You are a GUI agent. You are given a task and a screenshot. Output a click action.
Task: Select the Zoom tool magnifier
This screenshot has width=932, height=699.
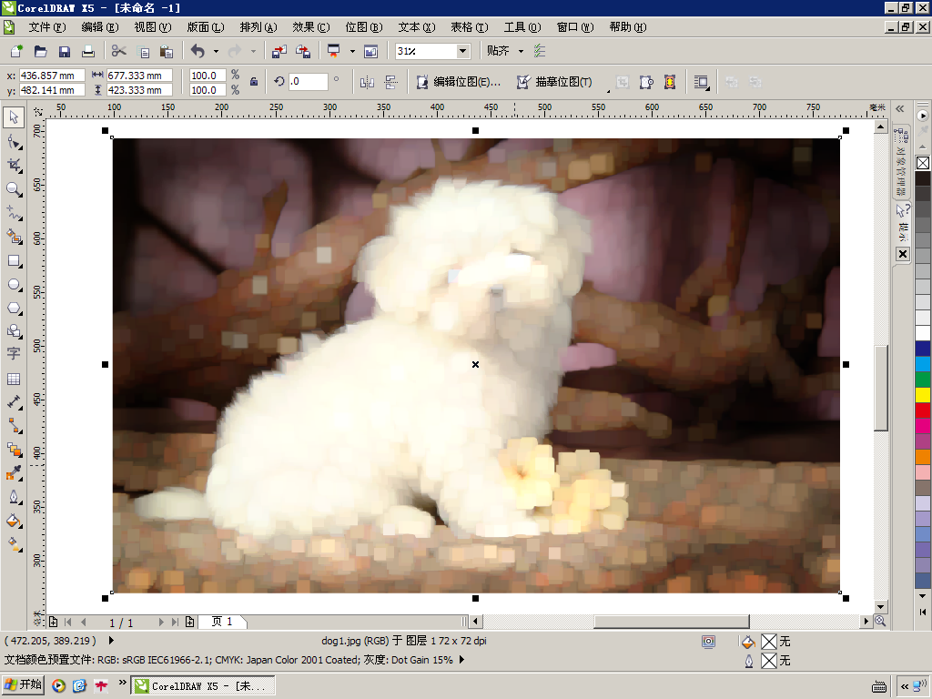tap(14, 189)
